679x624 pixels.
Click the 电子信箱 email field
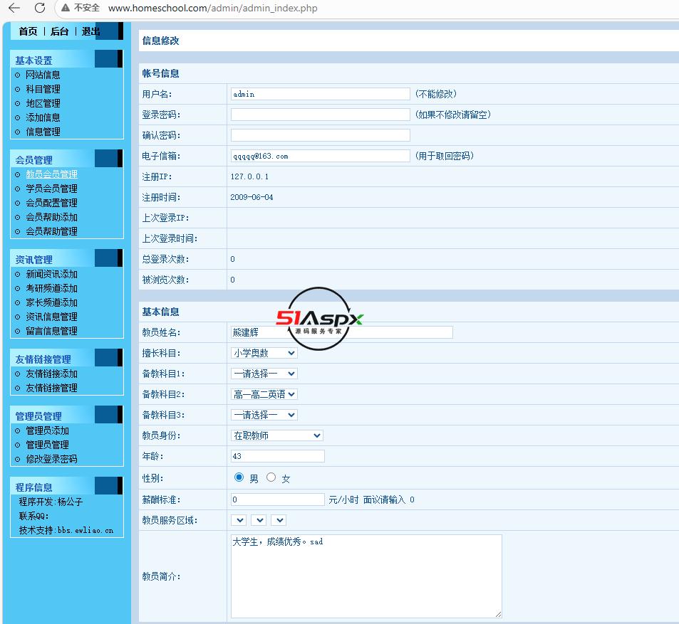point(321,156)
